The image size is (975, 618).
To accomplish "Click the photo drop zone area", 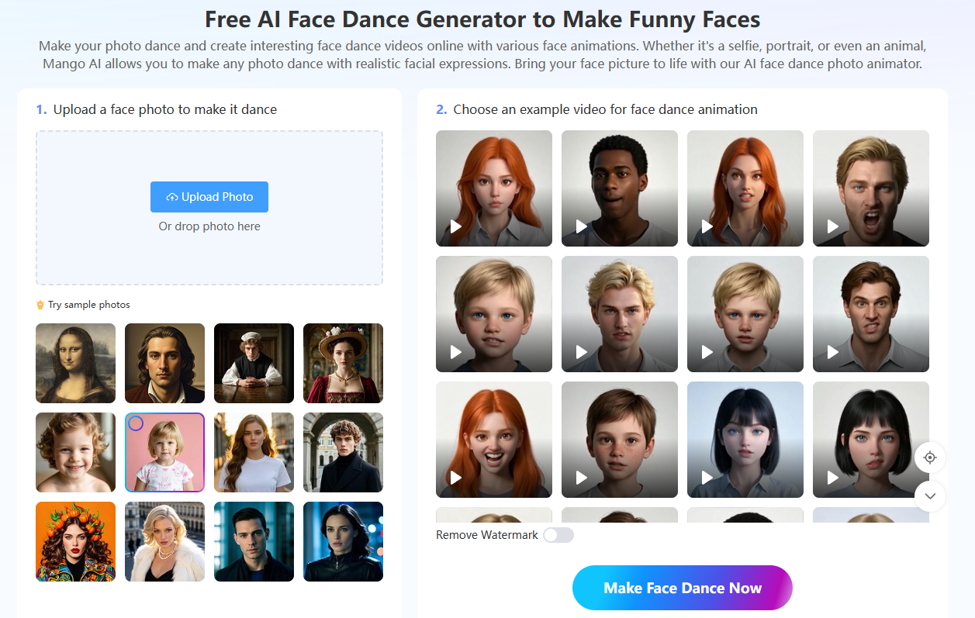I will coord(209,208).
